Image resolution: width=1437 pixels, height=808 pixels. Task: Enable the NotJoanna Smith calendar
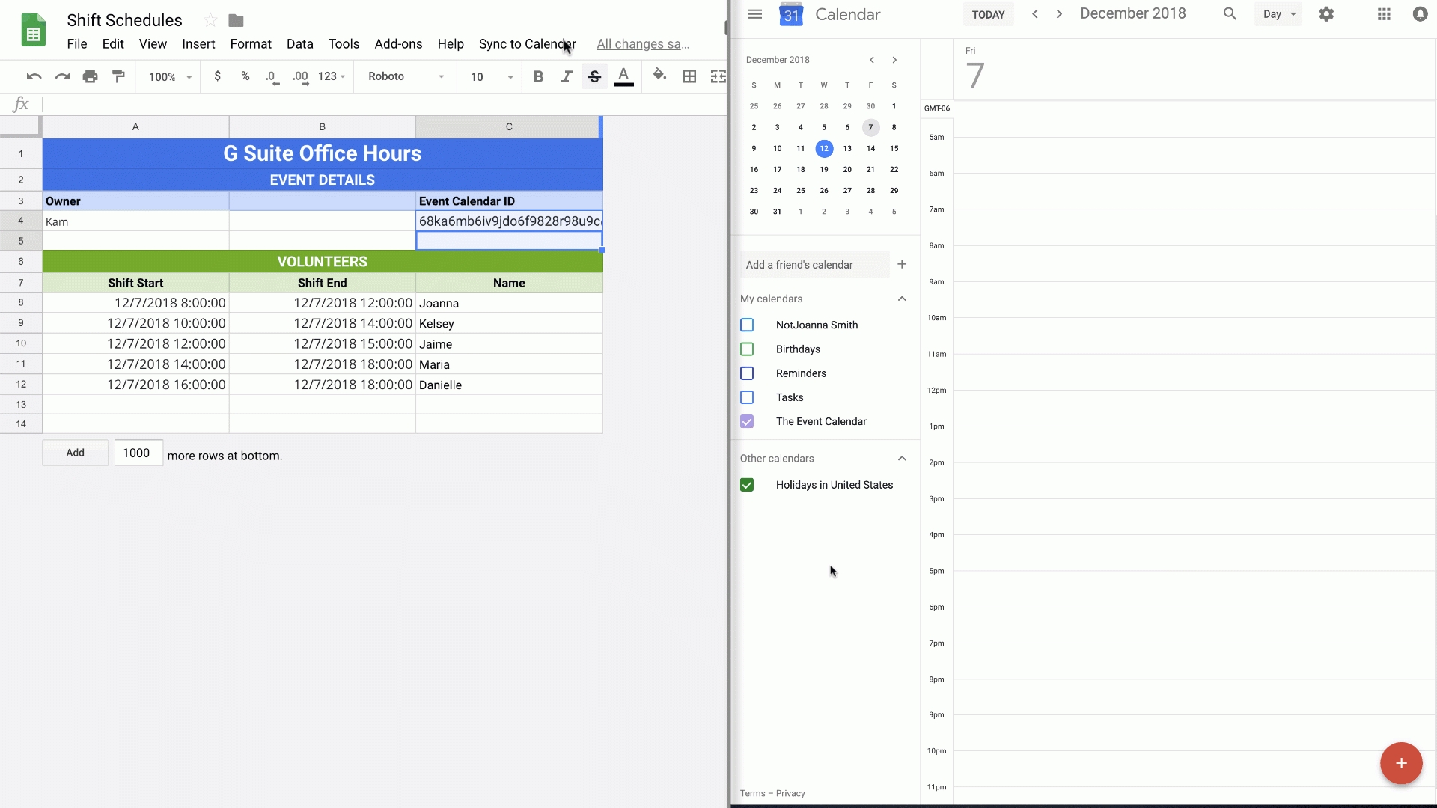pyautogui.click(x=747, y=325)
